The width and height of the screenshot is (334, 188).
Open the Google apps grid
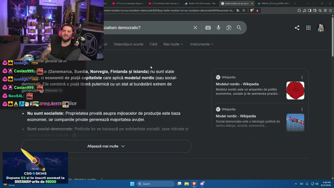pos(308,28)
